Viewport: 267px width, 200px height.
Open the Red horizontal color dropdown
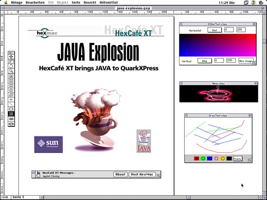(214, 30)
